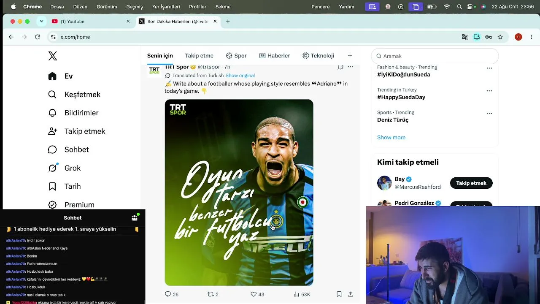This screenshot has height=304, width=540.
Task: Open a new browser tab
Action: 228,22
